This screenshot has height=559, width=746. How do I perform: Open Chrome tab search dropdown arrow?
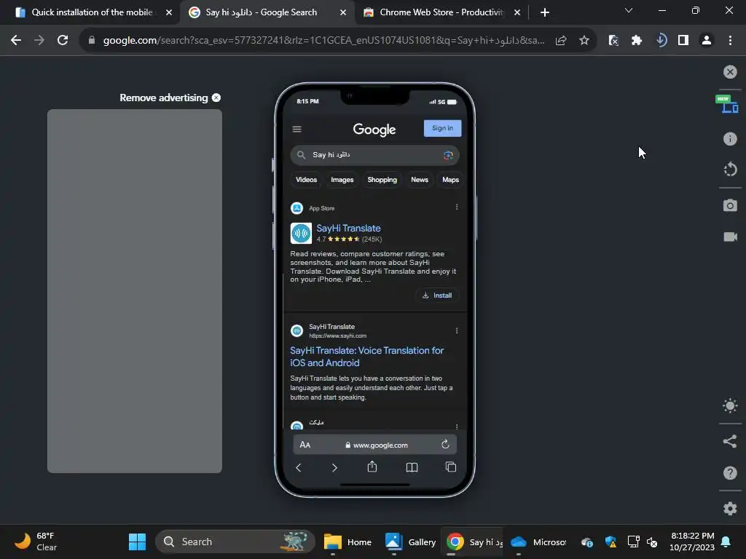[629, 10]
